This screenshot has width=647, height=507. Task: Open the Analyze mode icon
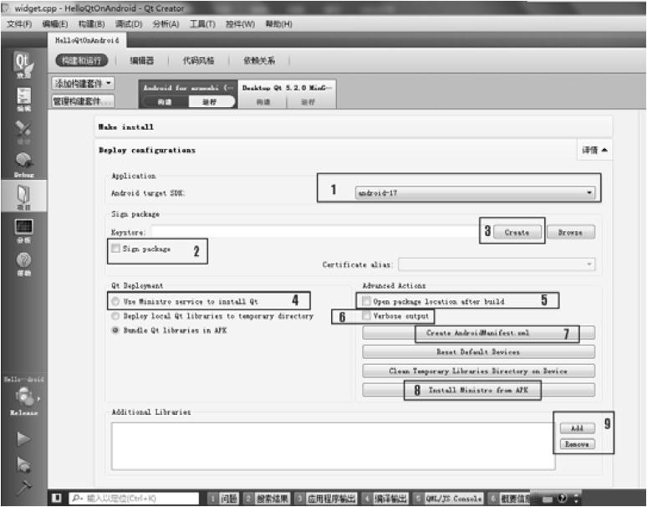click(x=23, y=230)
